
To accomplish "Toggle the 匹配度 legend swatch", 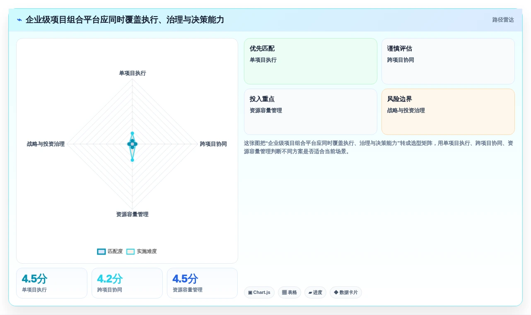I will coord(101,251).
